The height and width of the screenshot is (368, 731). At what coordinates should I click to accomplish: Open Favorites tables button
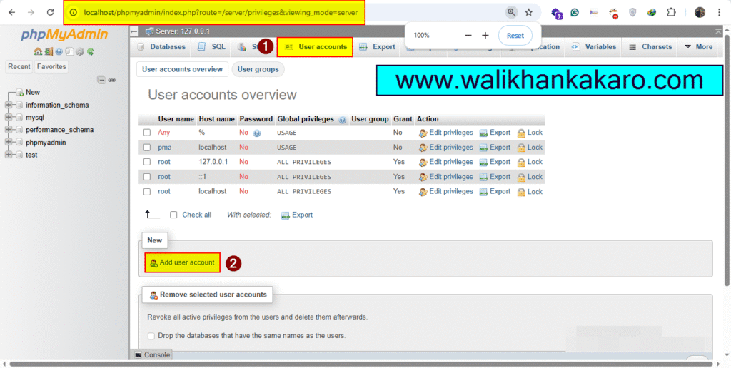[x=51, y=66]
